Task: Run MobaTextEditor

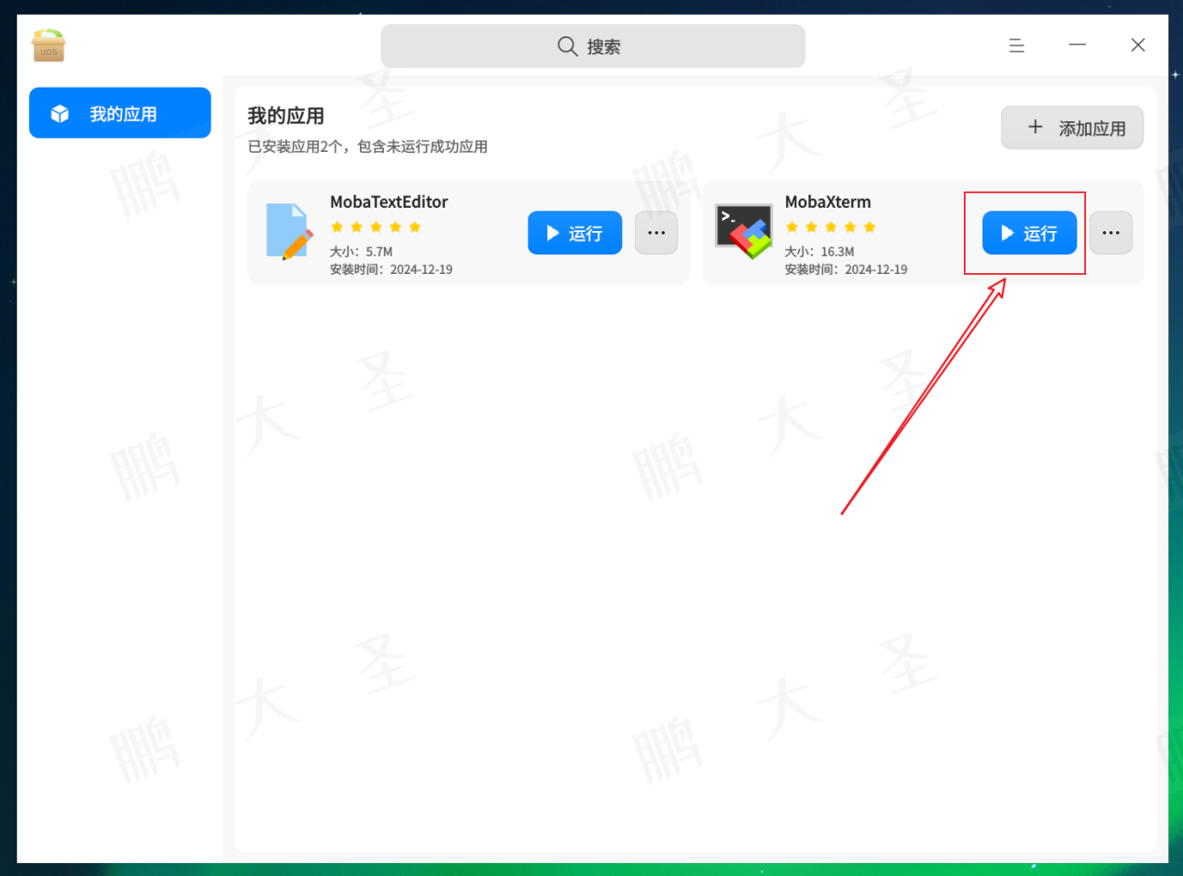Action: 574,233
